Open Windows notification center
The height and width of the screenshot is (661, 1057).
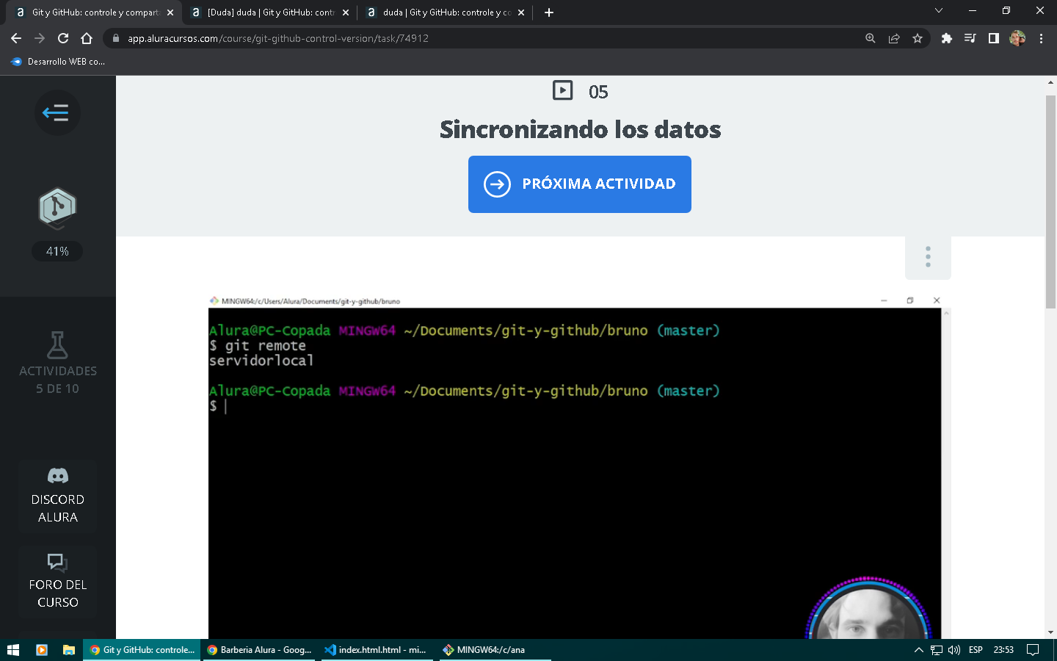[1033, 650]
